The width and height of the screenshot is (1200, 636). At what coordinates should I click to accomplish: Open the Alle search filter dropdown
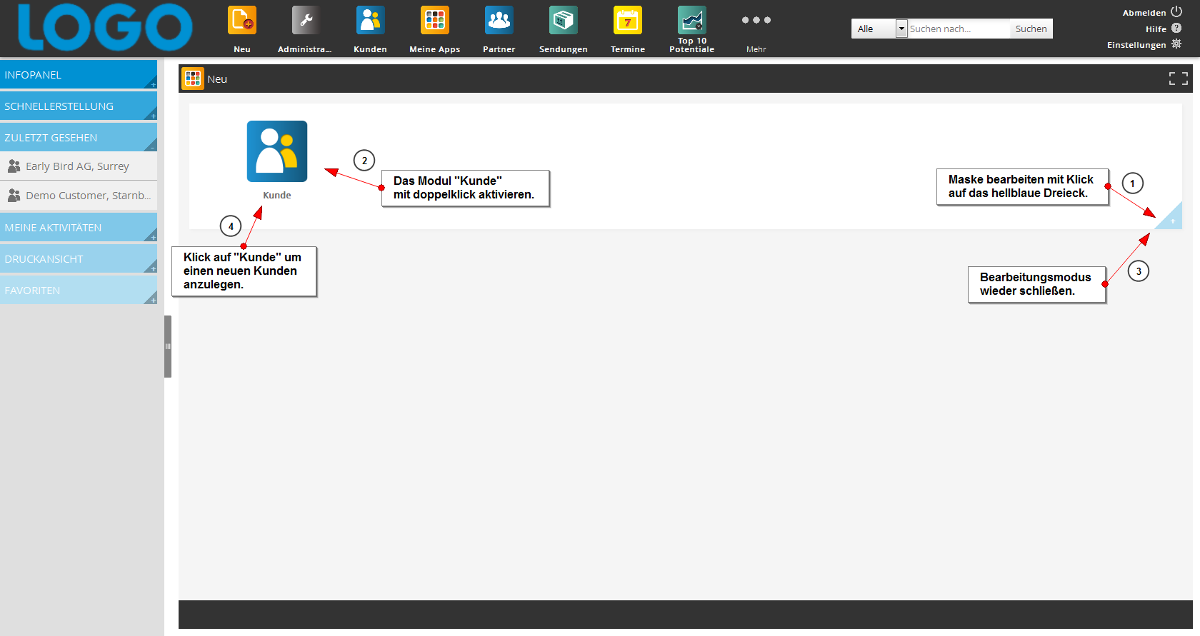879,29
